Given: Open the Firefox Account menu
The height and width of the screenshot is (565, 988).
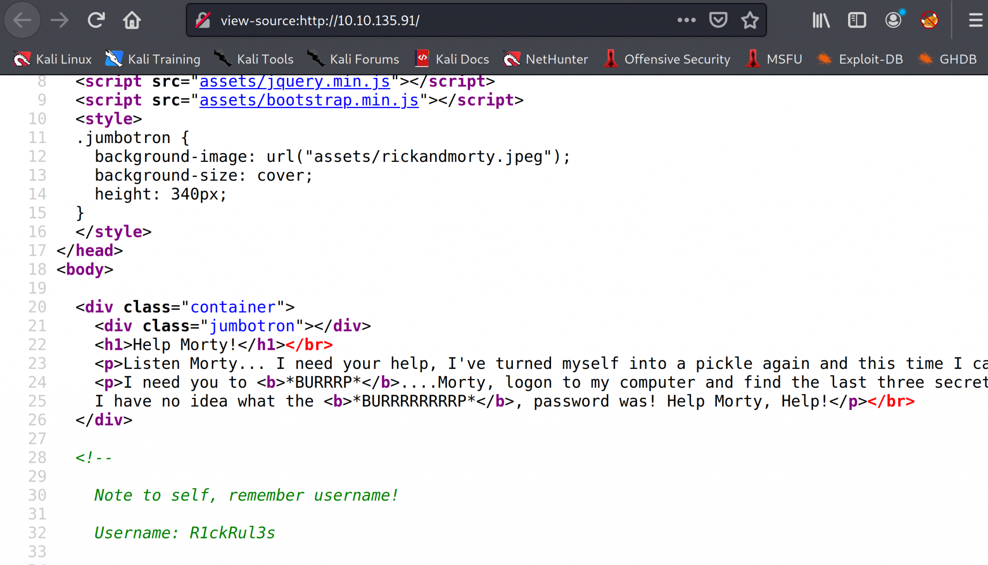Looking at the screenshot, I should tap(893, 20).
